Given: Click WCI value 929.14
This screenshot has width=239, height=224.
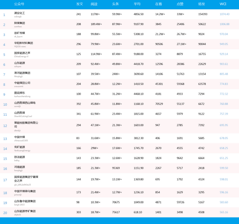Looking at the screenshot, I should (x=224, y=54).
